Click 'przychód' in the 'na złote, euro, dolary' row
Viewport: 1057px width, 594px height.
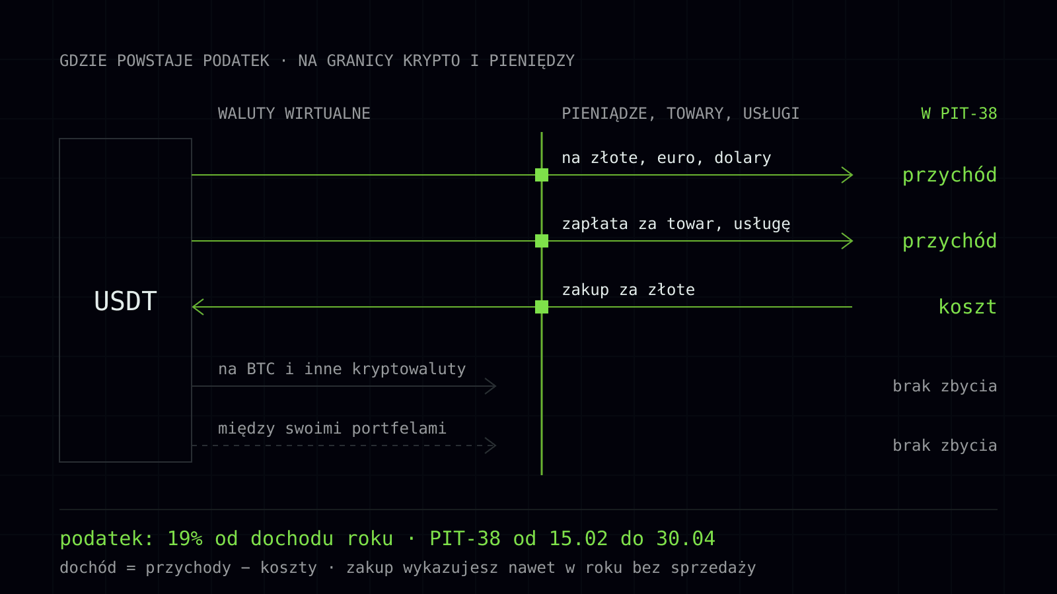tap(950, 175)
